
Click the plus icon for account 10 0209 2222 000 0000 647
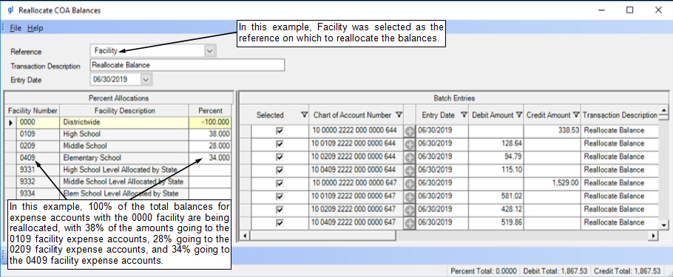410,211
